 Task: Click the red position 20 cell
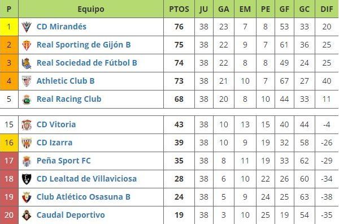pyautogui.click(x=9, y=215)
